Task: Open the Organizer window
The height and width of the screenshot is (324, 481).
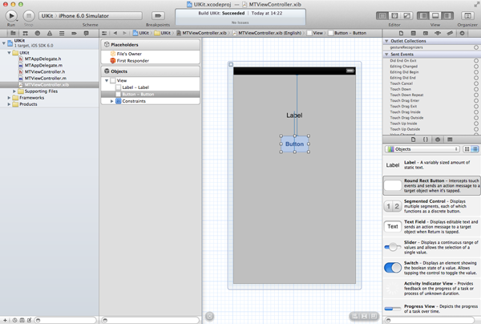Action: click(467, 16)
